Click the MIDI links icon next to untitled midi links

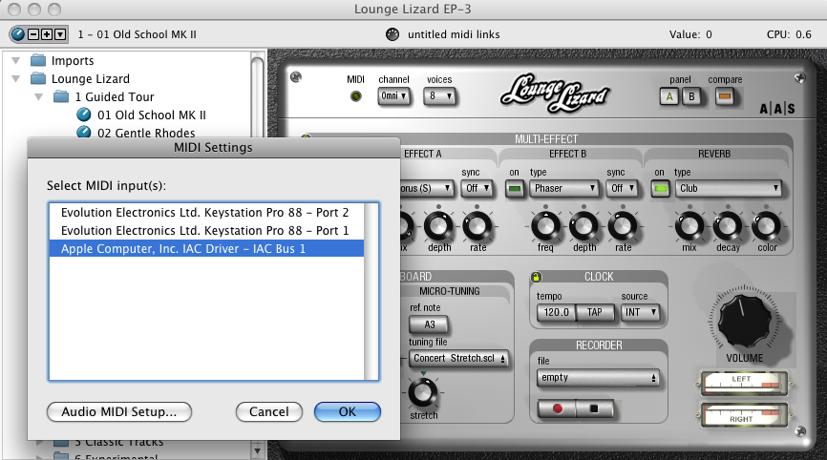(x=392, y=34)
